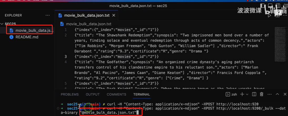Select the movie_bulk_data.json.txt editor tab
The image size is (288, 116).
coord(87,15)
